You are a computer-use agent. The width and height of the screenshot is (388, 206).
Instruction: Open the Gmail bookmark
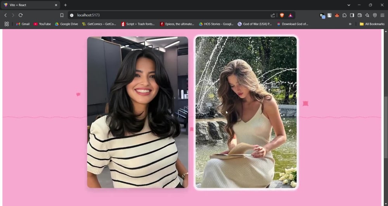pyautogui.click(x=23, y=24)
